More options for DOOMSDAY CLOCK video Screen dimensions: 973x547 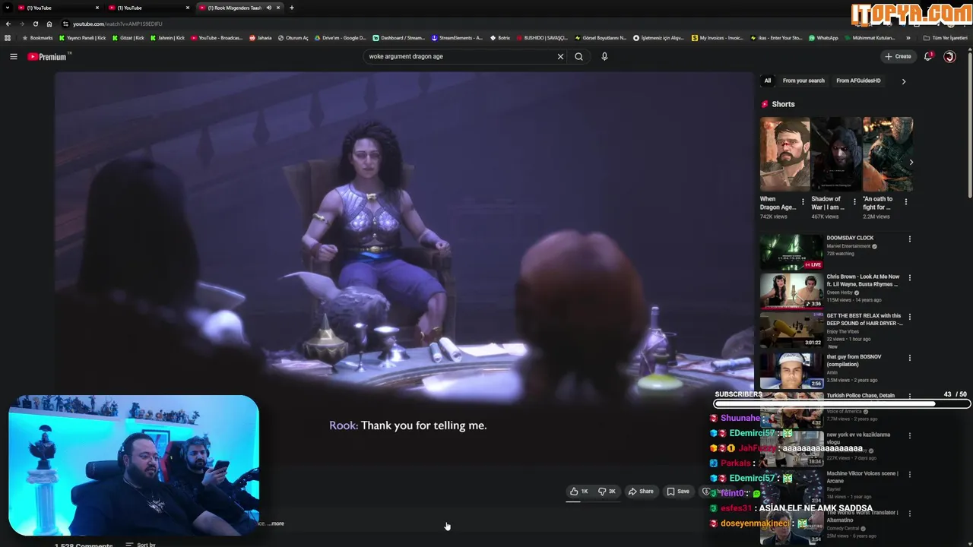909,239
